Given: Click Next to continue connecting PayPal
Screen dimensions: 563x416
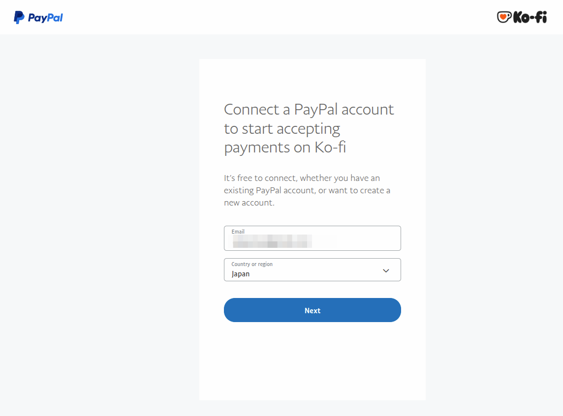Looking at the screenshot, I should pos(313,310).
